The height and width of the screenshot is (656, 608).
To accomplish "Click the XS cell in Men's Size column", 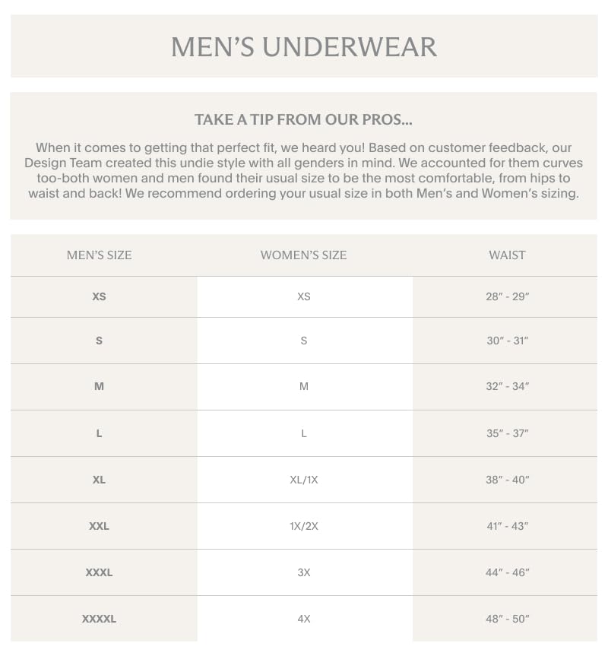I will click(x=100, y=296).
